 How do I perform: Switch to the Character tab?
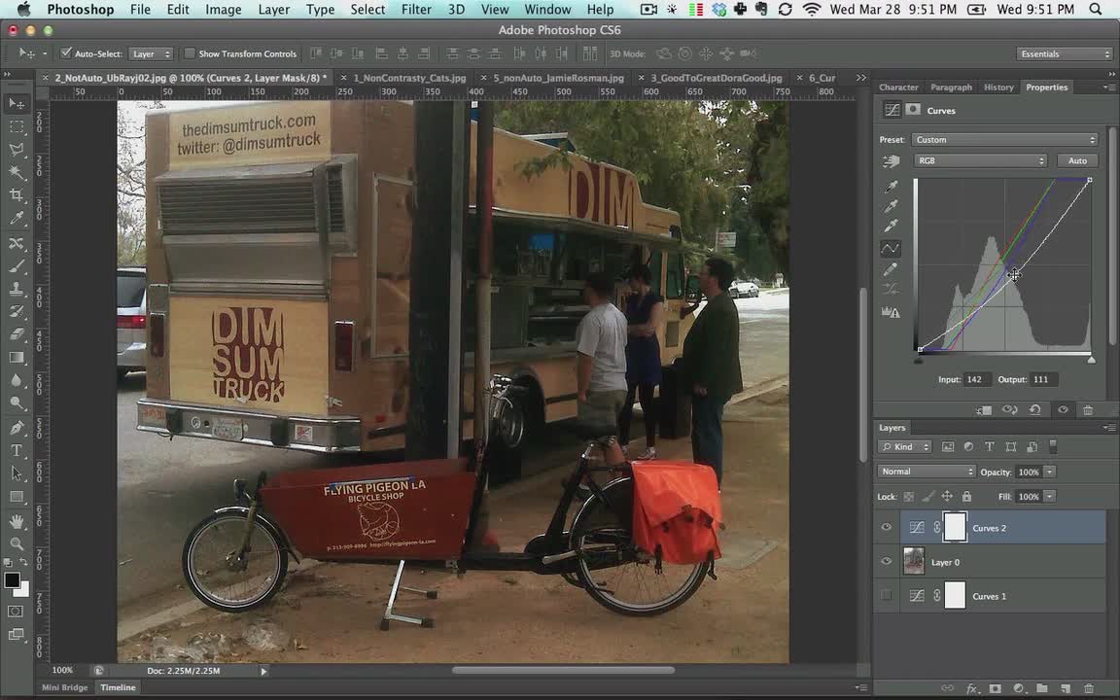[x=898, y=87]
